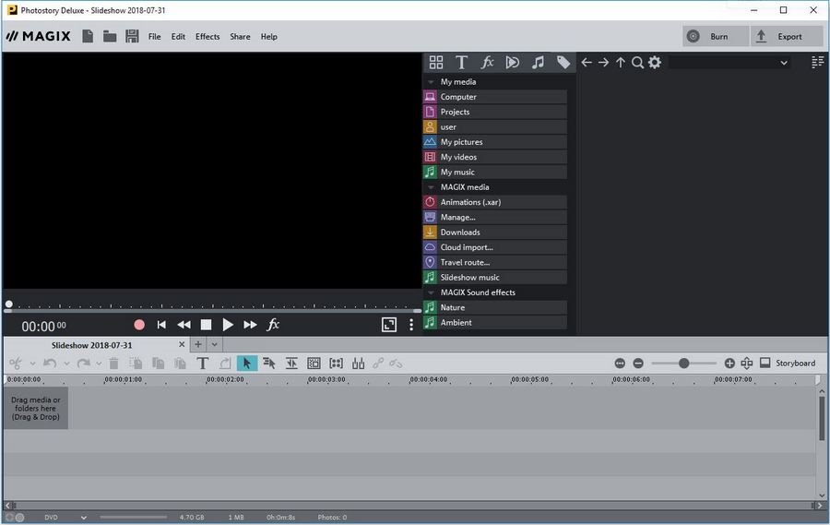830x525 pixels.
Task: Click the fx icon below the preview
Action: point(273,325)
